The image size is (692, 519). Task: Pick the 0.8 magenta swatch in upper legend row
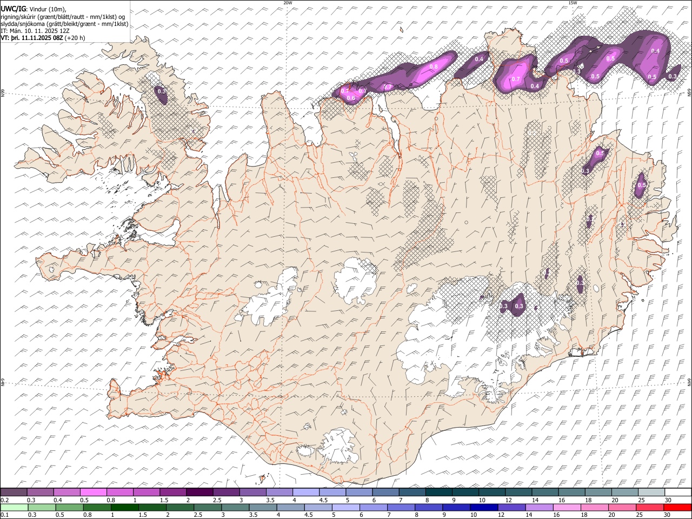(x=120, y=493)
